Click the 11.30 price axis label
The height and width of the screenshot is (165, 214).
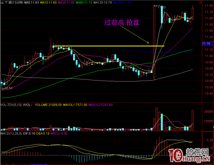coord(209,37)
